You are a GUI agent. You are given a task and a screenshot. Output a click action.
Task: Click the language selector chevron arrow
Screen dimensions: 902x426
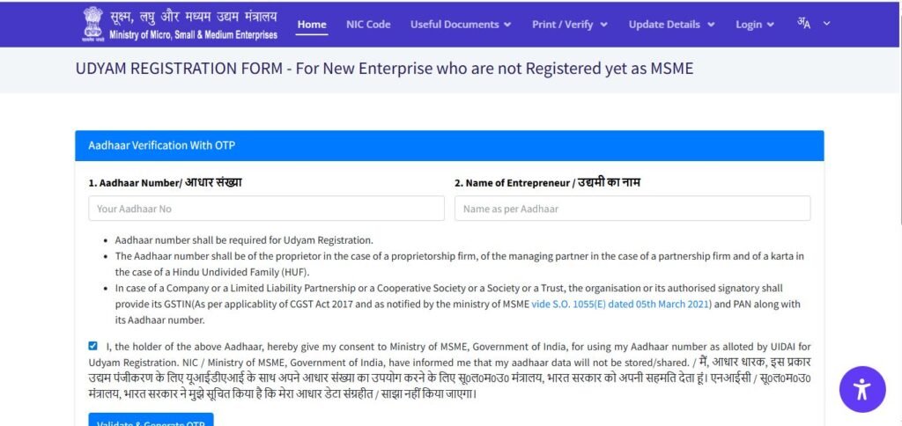826,24
